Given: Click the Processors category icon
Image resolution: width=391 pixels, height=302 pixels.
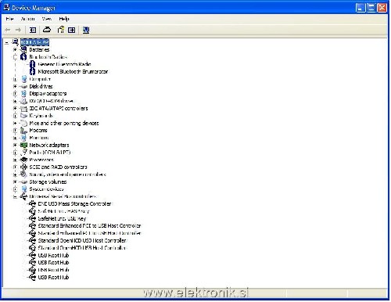Looking at the screenshot, I should [23, 160].
